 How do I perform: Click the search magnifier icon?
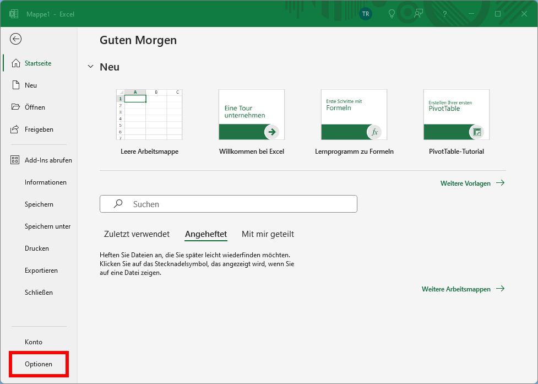[x=117, y=203]
